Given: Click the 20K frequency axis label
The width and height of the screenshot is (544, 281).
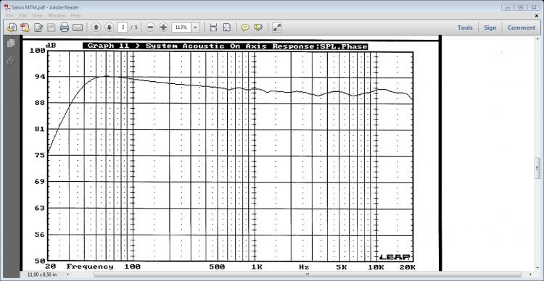Looking at the screenshot, I should pos(407,267).
